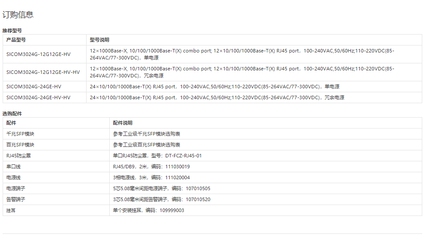Click the 挂耳 description with code 109999003
424x240 pixels.
[x=148, y=210]
